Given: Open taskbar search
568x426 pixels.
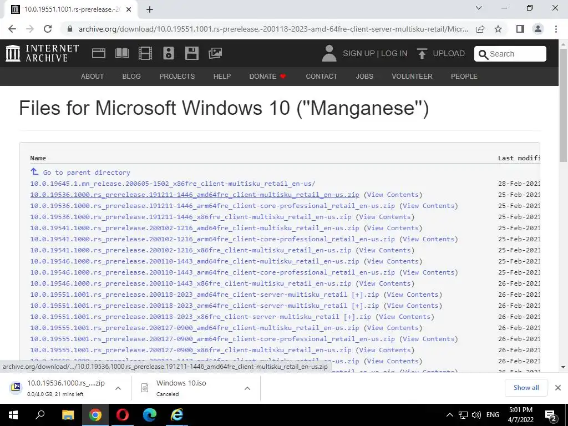Looking at the screenshot, I should pyautogui.click(x=40, y=415).
